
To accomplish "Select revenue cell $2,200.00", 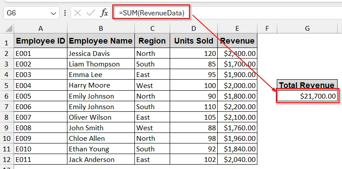I will click(x=237, y=107).
